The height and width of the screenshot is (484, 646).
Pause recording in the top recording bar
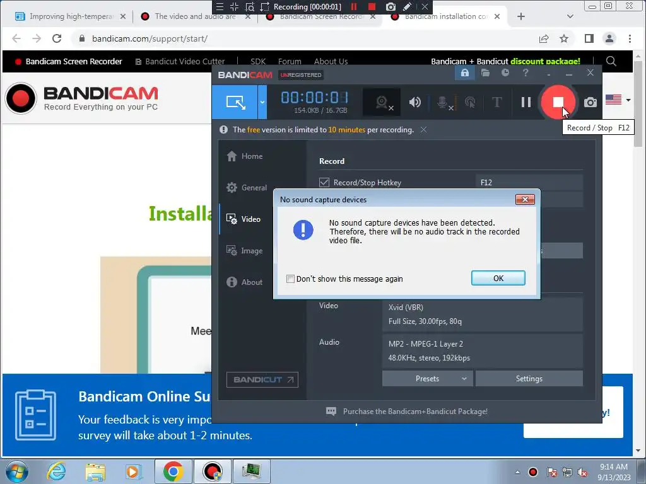click(354, 6)
